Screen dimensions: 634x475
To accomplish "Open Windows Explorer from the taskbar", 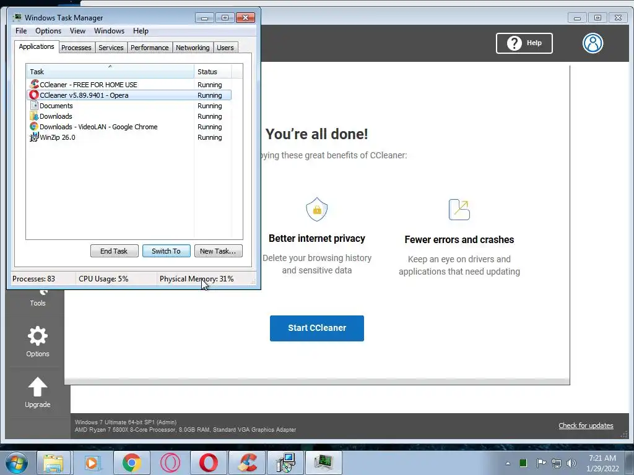I will click(53, 463).
